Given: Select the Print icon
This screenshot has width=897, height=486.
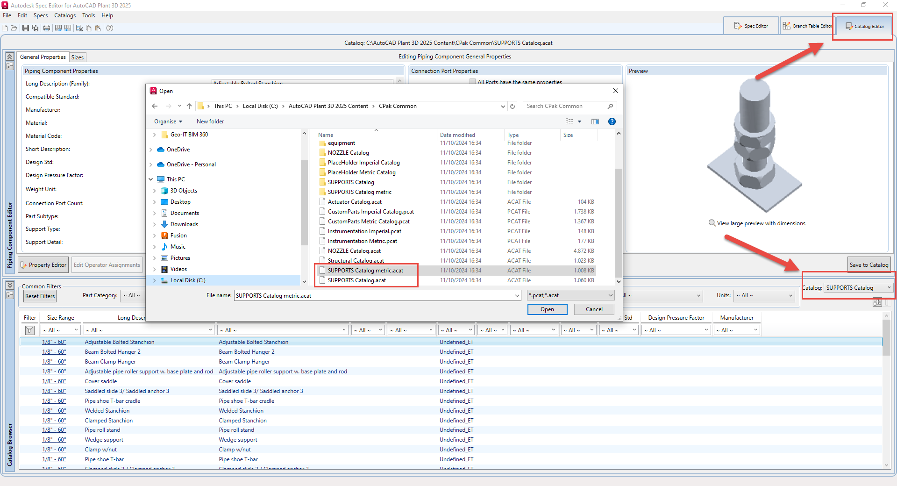Looking at the screenshot, I should [46, 28].
